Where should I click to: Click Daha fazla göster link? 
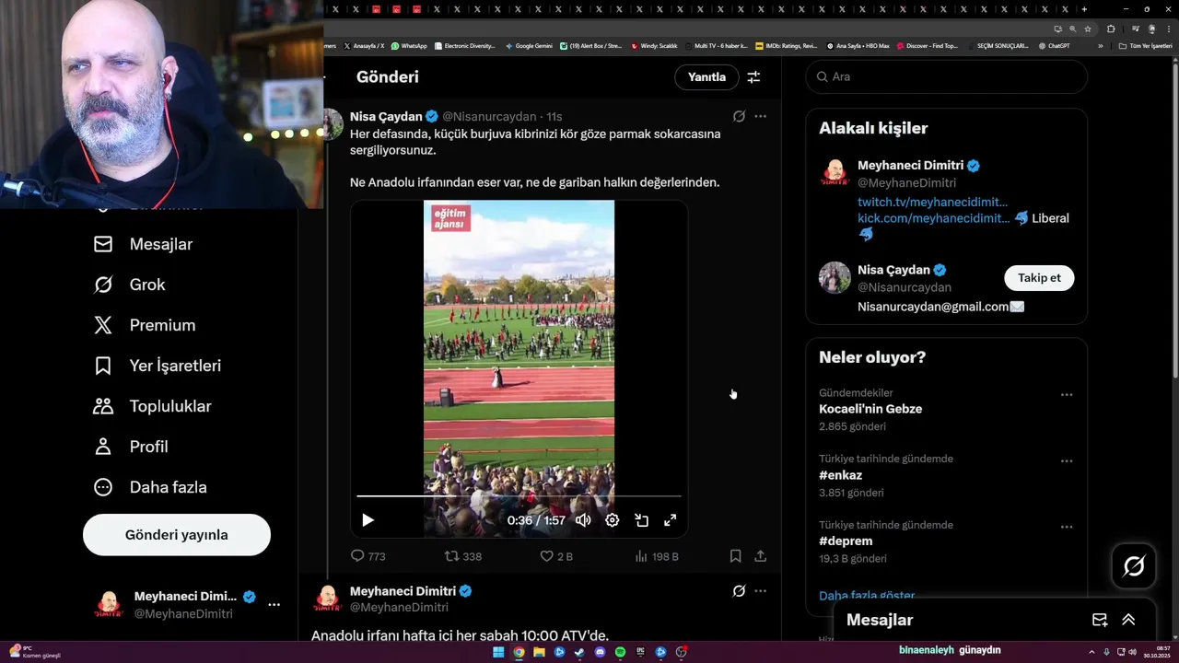(x=867, y=595)
